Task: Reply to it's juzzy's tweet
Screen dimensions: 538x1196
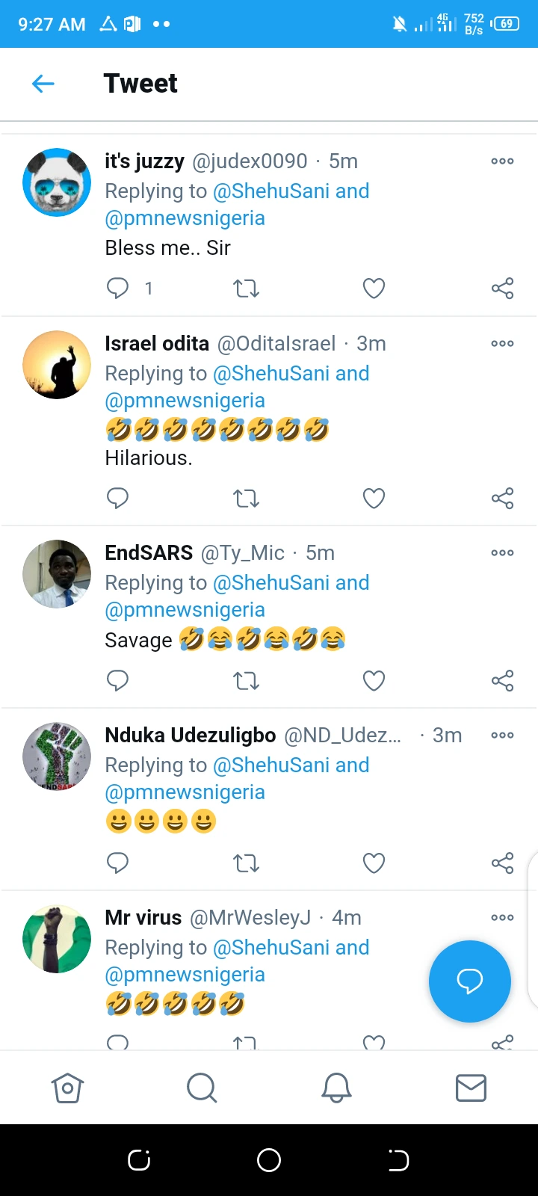Action: (118, 288)
